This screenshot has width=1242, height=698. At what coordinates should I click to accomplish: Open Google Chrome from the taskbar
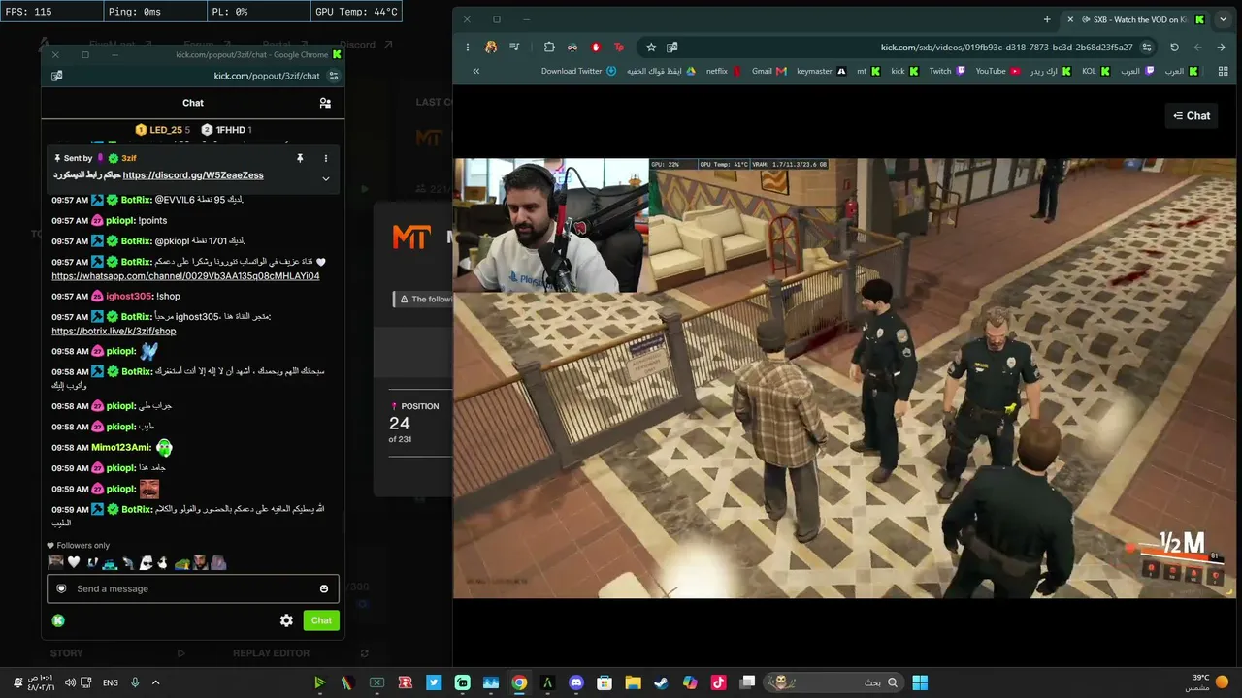pyautogui.click(x=519, y=682)
